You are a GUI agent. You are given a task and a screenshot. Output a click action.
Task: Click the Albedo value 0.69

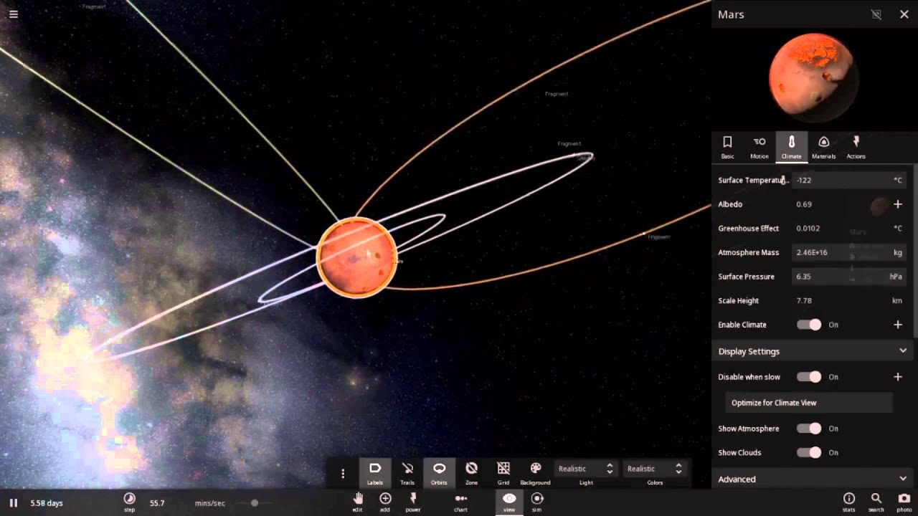[804, 204]
